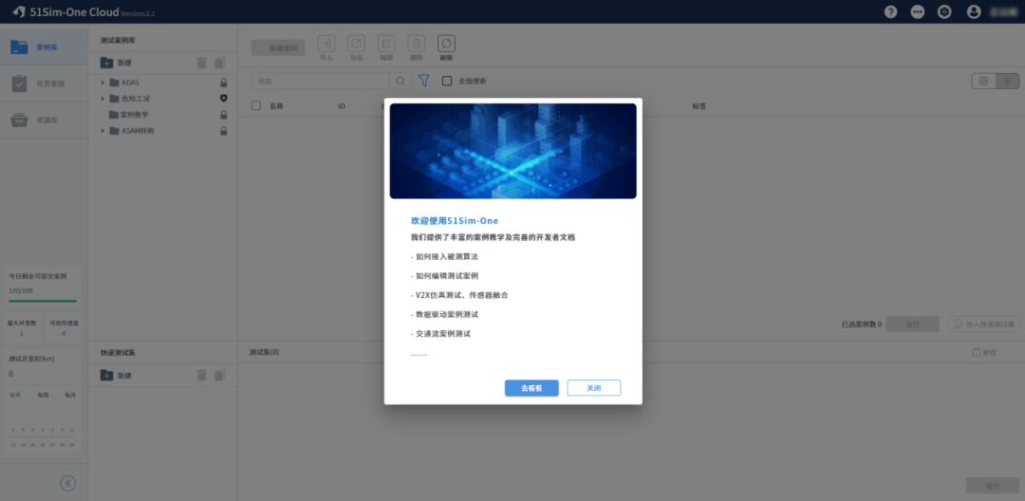The height and width of the screenshot is (501, 1025).
Task: Click copy icon in 测试案例库 panel
Action: tap(220, 63)
